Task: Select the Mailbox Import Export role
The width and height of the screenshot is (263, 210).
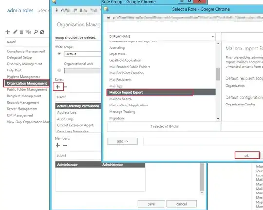Action: point(161,92)
